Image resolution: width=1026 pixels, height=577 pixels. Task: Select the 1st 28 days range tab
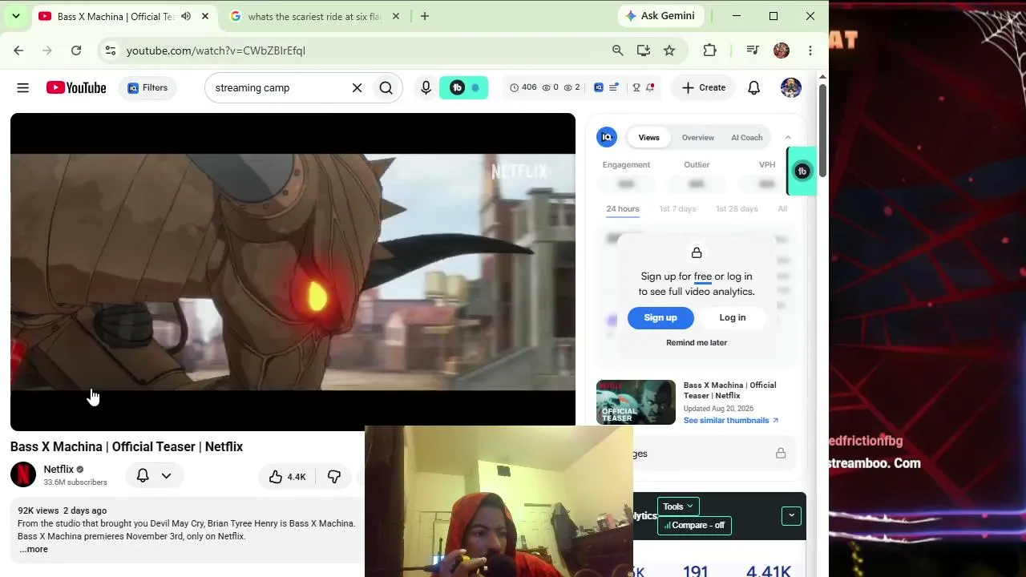(x=737, y=209)
